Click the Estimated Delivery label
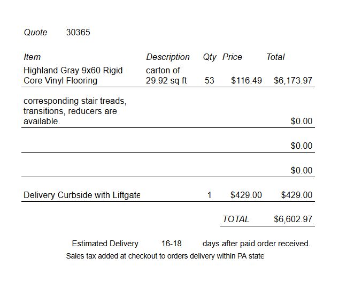Viewport: 339px width, 296px height. coord(105,244)
